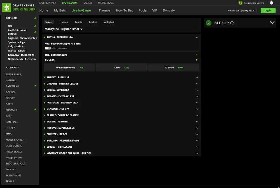Click the pin icon beside NFL
This screenshot has width=280, height=188.
tap(35, 26)
